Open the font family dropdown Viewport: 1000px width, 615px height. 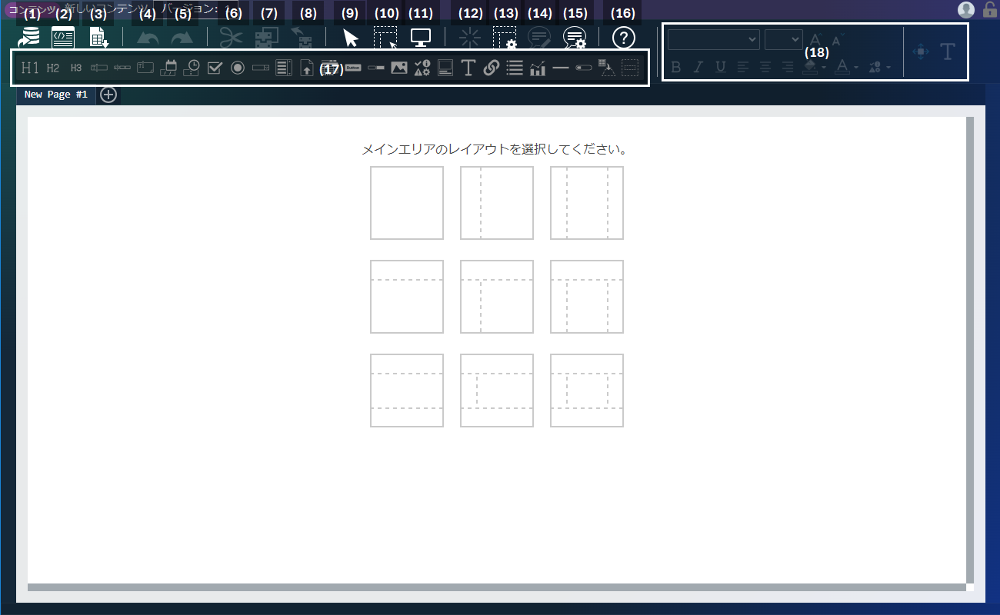click(714, 39)
